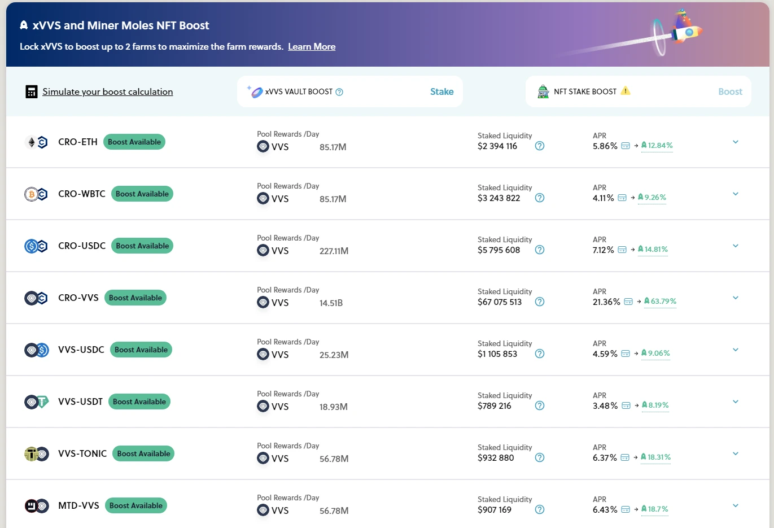Click Boost Available badge on CRO-VVS

pos(135,298)
